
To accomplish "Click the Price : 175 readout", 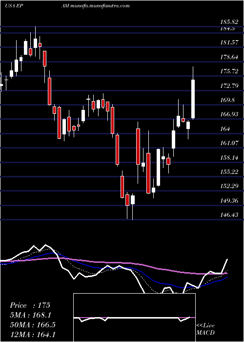I will click(x=30, y=305).
